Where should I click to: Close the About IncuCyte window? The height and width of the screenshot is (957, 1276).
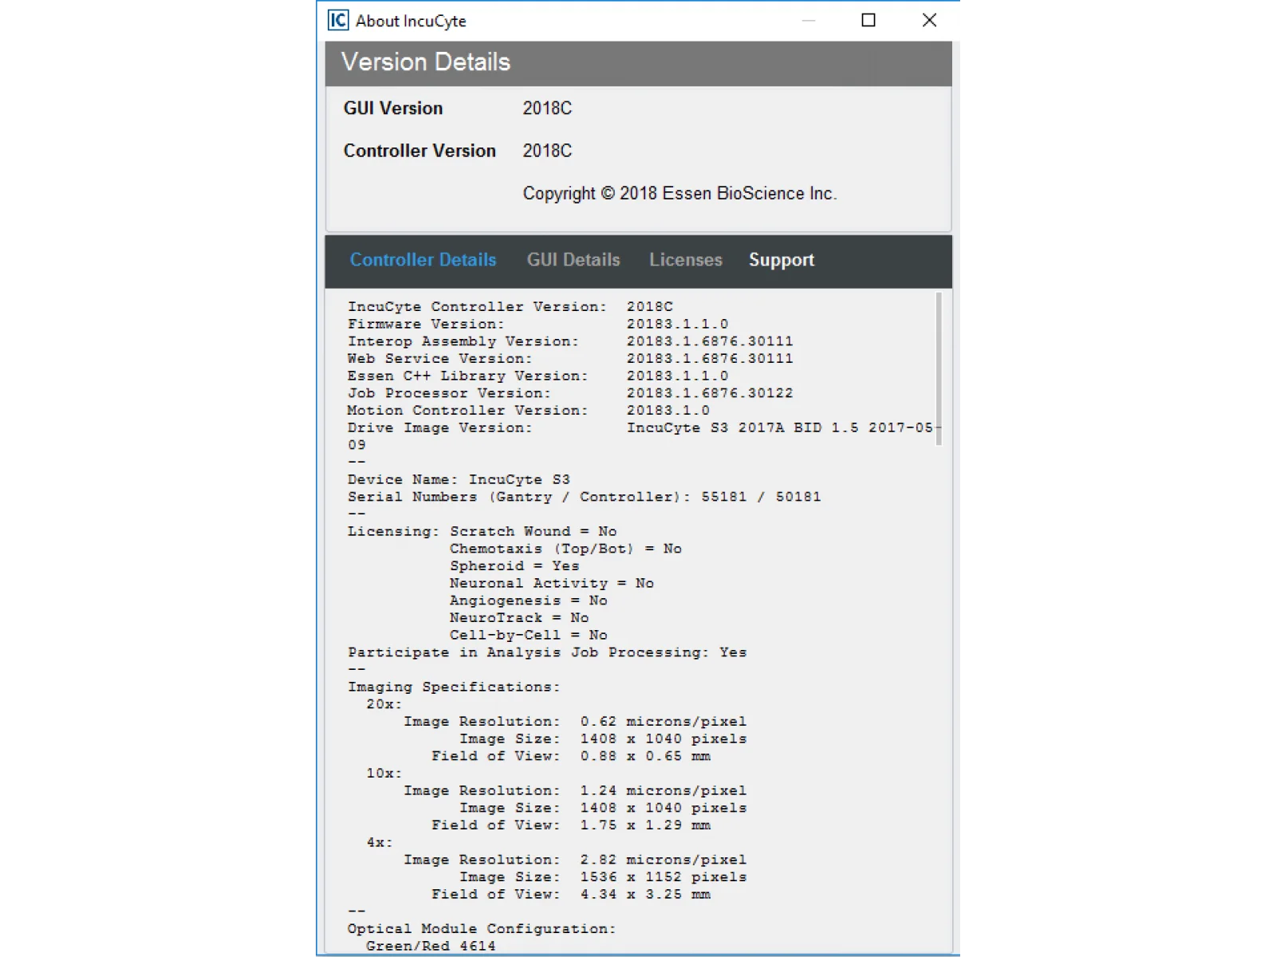(x=929, y=20)
